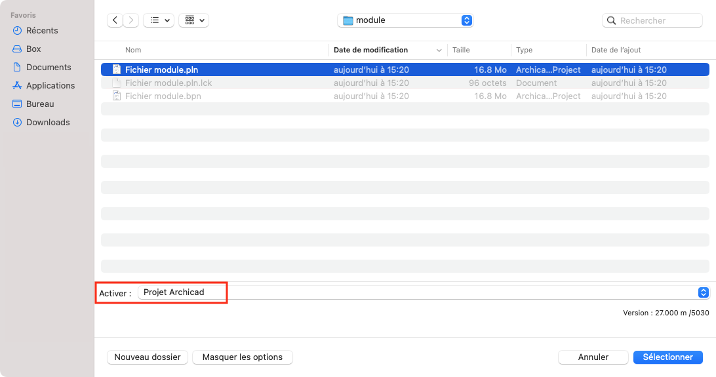Image resolution: width=716 pixels, height=377 pixels.
Task: Toggle the sort order chevron arrow
Action: click(x=439, y=50)
